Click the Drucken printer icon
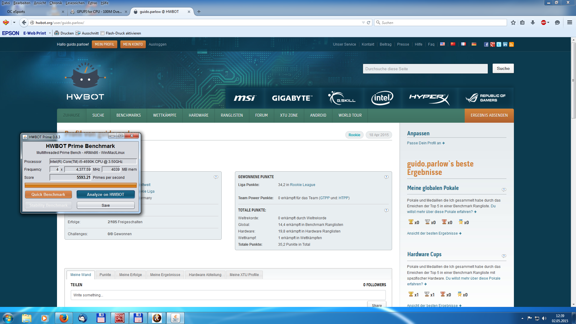 pyautogui.click(x=56, y=33)
